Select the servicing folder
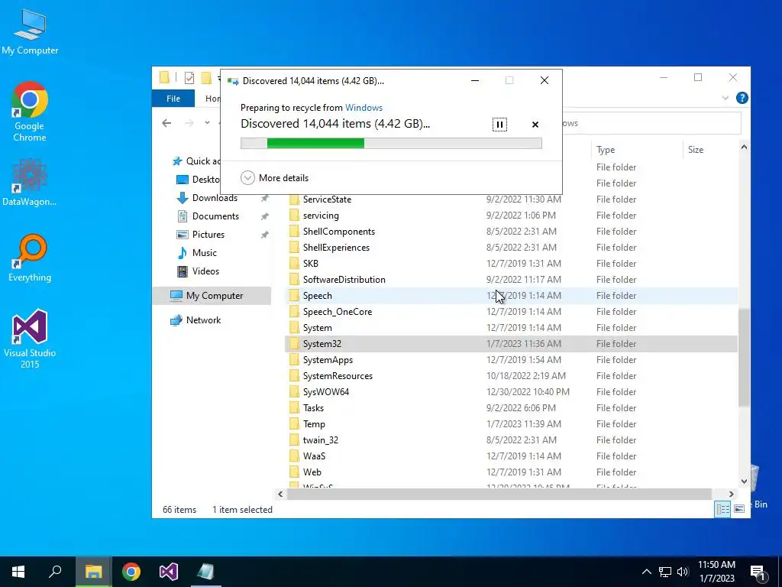Screen dimensions: 782x587 pyautogui.click(x=321, y=215)
